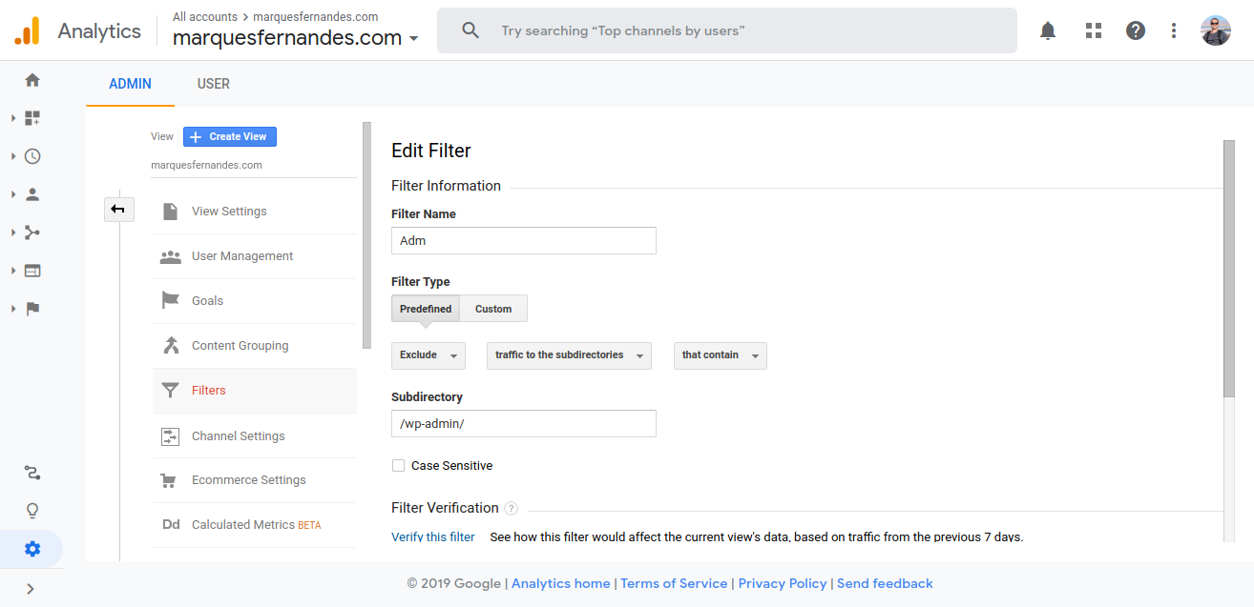Click into the Subdirectory field
1254x607 pixels.
point(524,423)
